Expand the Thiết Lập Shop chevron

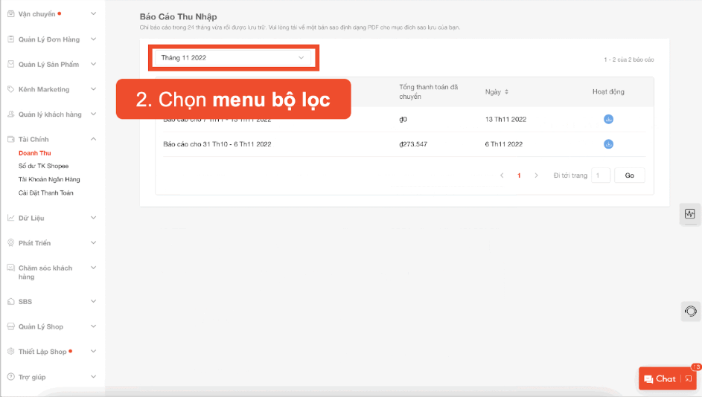[x=94, y=352]
